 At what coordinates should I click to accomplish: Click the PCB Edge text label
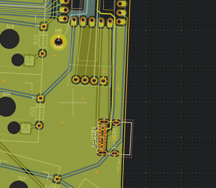tap(119, 165)
